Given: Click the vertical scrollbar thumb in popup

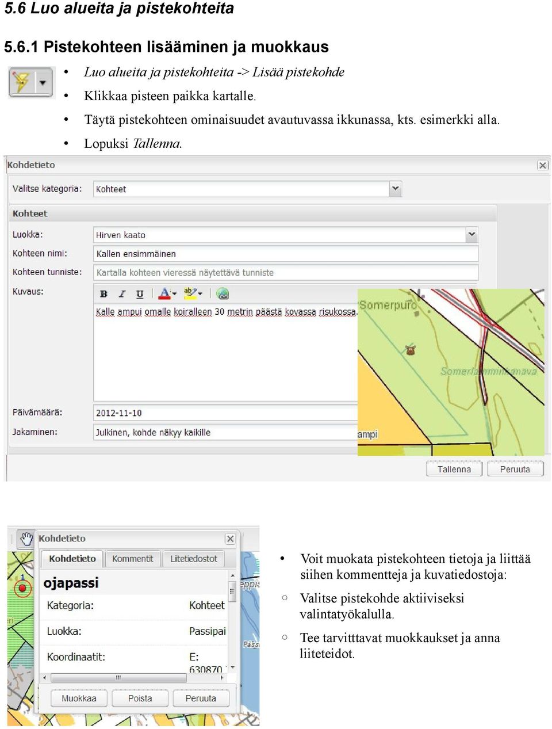Looking at the screenshot, I should [232, 591].
